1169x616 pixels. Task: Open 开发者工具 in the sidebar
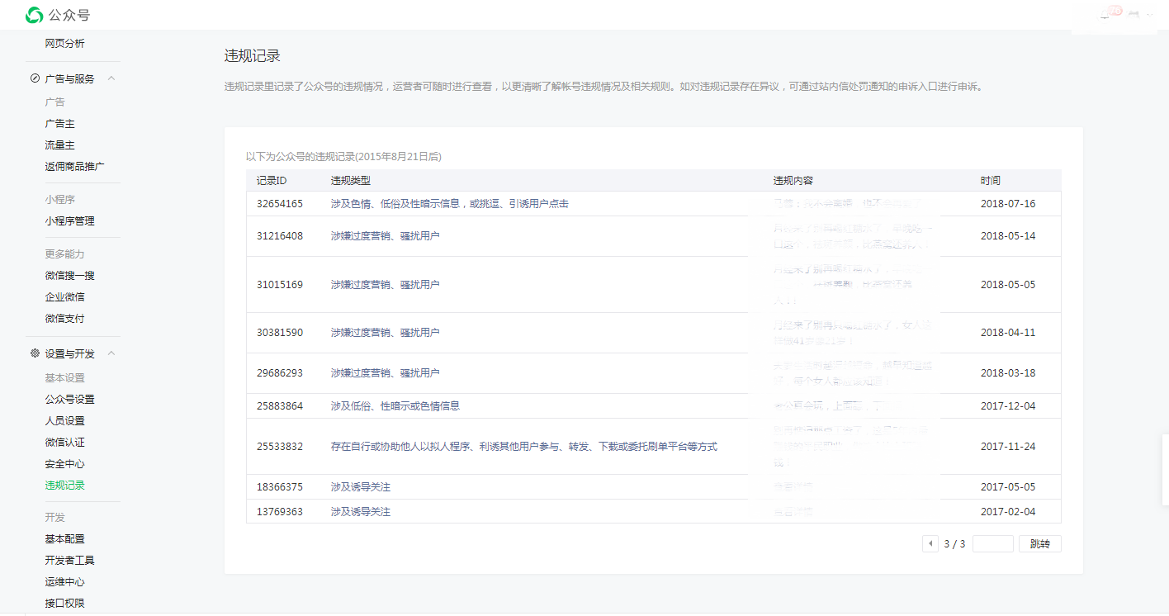tap(69, 561)
